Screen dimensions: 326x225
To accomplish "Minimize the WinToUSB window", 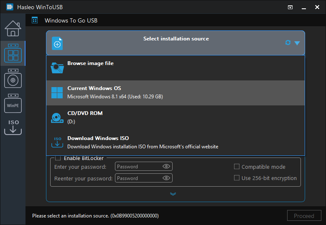I will (x=304, y=7).
